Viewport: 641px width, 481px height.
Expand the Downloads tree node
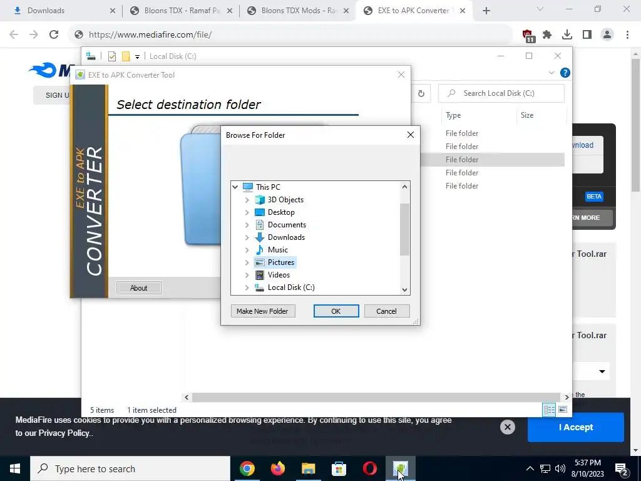pyautogui.click(x=247, y=237)
